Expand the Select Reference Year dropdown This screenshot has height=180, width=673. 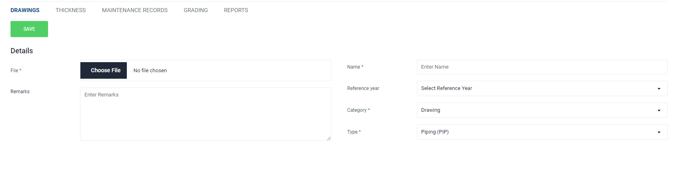click(542, 88)
